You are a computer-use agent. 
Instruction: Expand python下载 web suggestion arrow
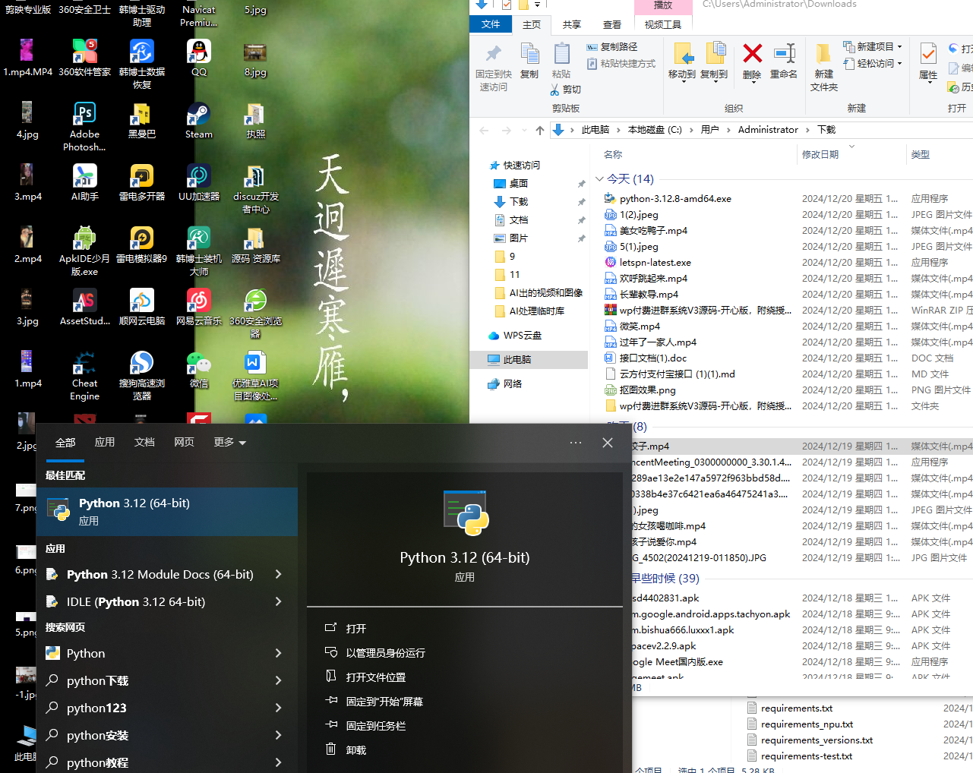click(278, 681)
